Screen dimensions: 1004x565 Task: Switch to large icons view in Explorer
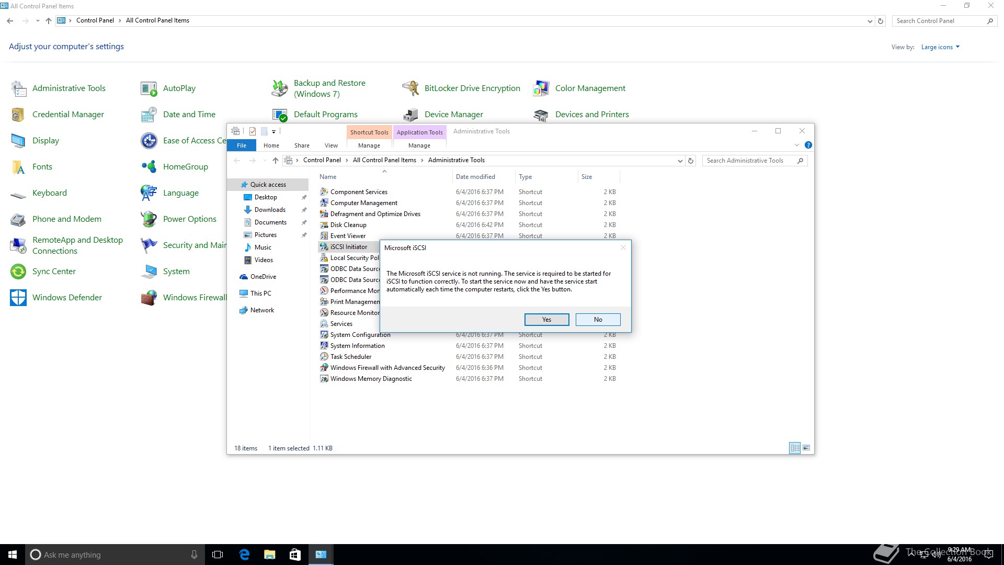point(806,448)
